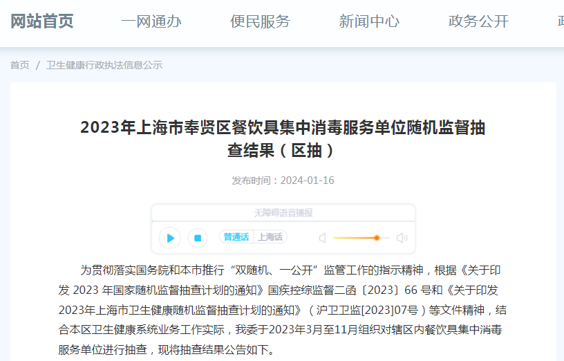Open 卫生健康行政执法信息公示 breadcrumb link
This screenshot has height=361, width=564.
(104, 65)
